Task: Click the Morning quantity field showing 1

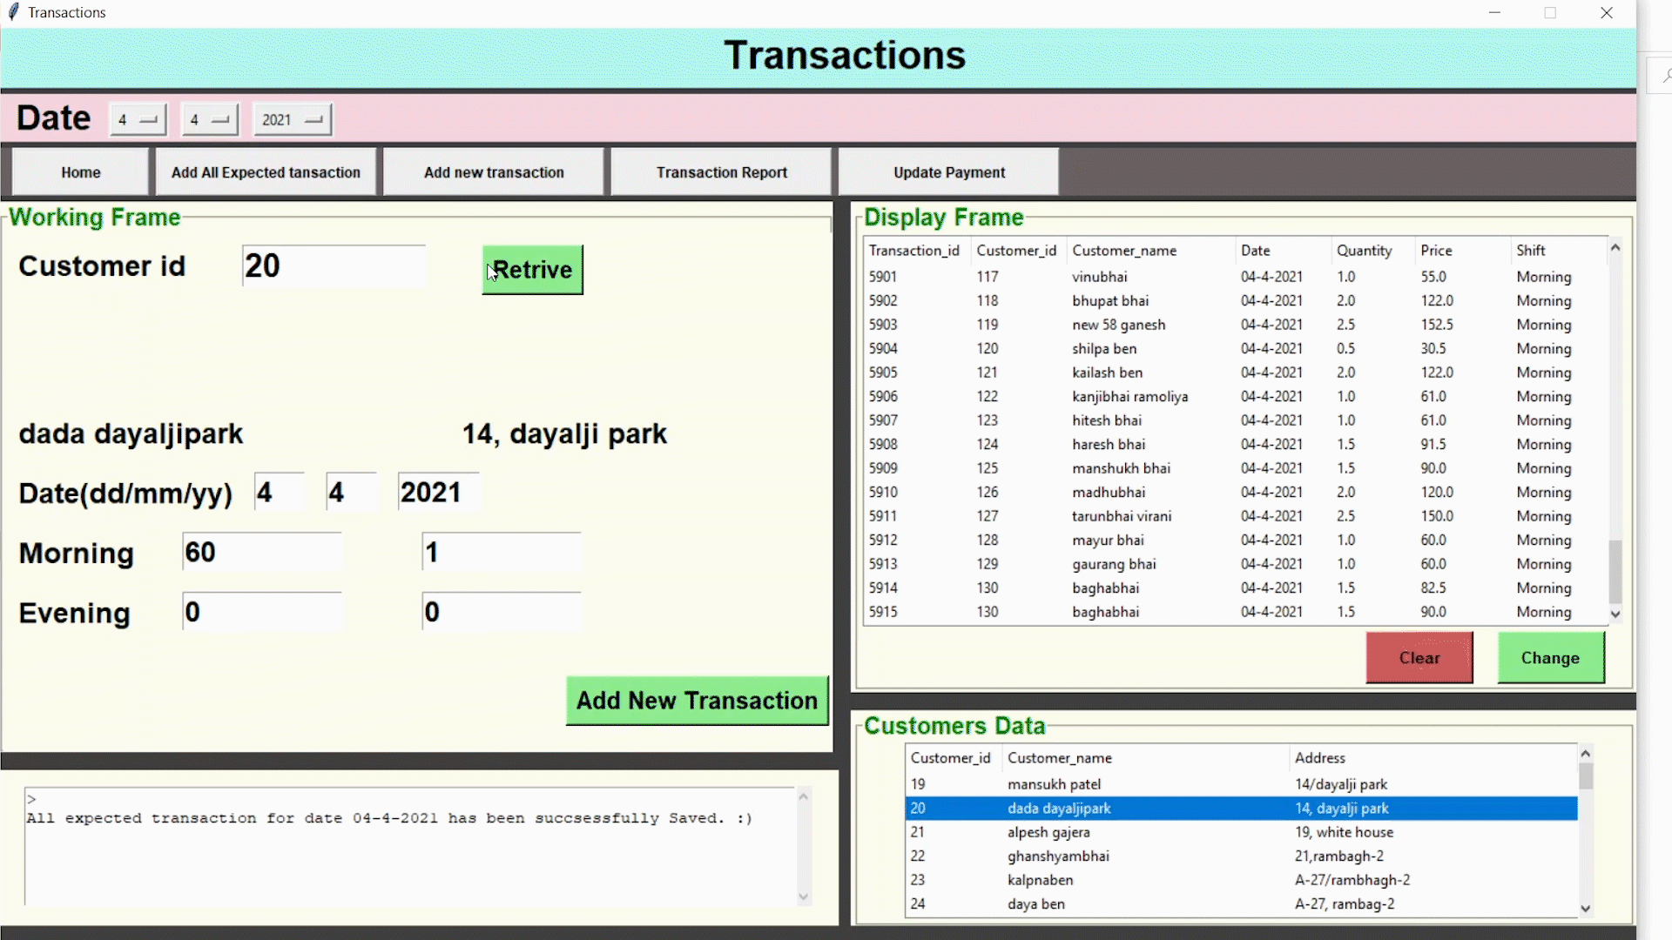Action: (x=502, y=552)
